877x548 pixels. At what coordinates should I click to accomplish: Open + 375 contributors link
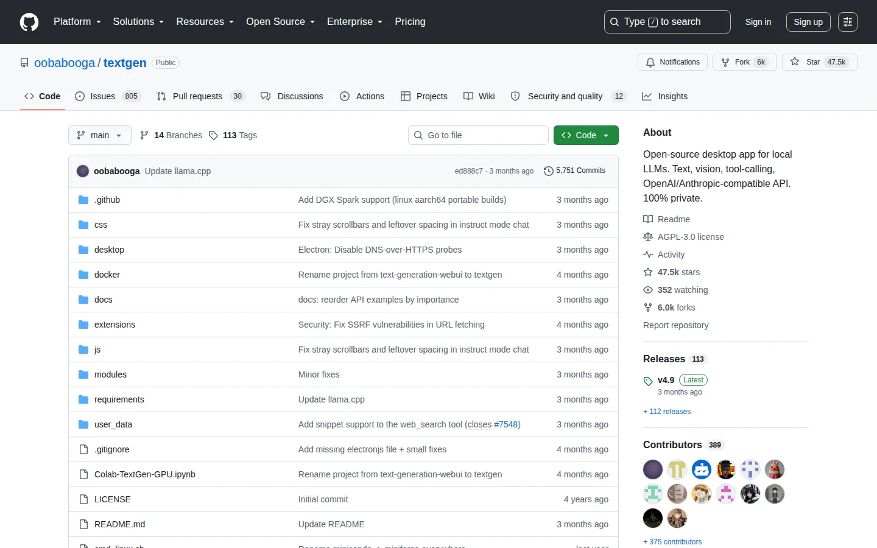pyautogui.click(x=672, y=542)
